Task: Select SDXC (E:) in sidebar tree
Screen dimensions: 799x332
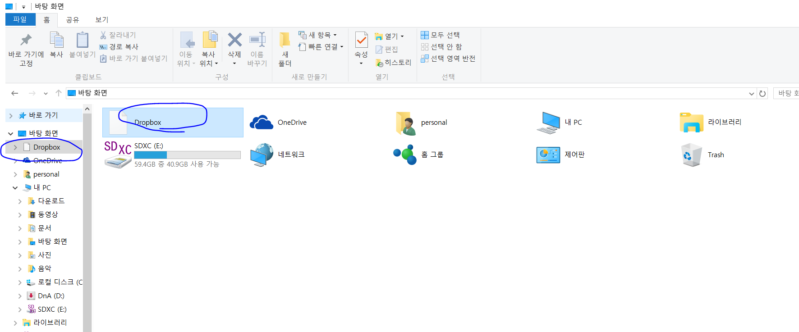Action: 47,309
